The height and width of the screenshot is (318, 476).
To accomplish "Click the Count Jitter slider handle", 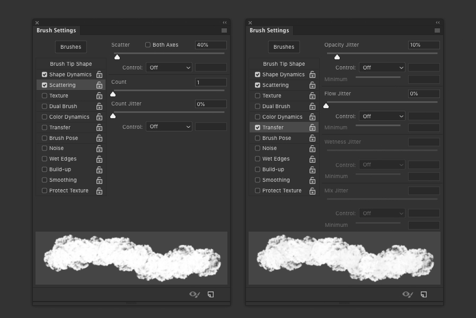I will tap(113, 116).
